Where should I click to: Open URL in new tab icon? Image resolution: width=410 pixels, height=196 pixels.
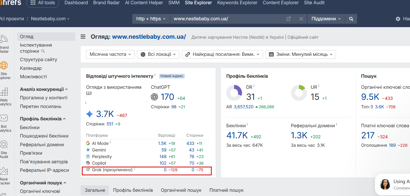[289, 19]
